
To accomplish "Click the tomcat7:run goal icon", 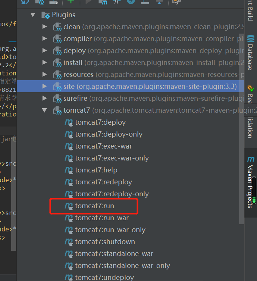I will 69,206.
